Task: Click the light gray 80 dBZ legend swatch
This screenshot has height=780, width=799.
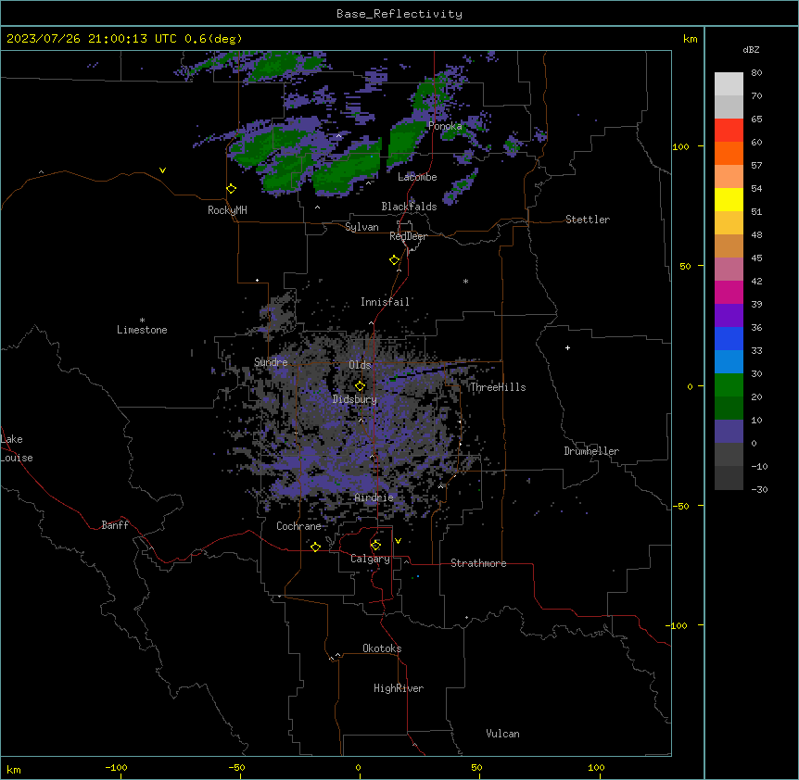Action: click(729, 84)
